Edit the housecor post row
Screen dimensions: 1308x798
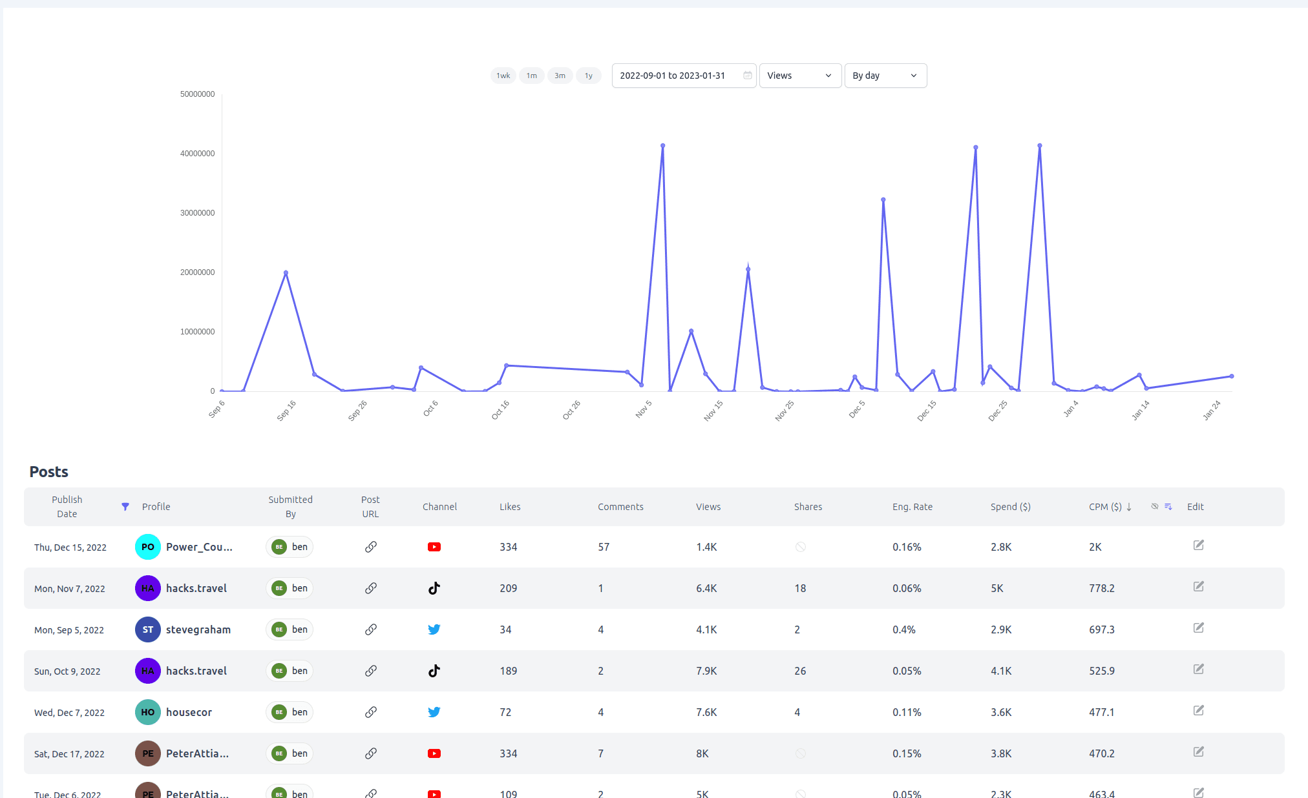(1199, 711)
